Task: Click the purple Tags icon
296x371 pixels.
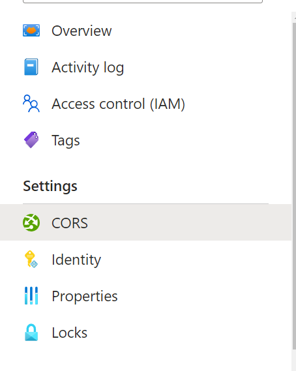Action: click(x=31, y=140)
